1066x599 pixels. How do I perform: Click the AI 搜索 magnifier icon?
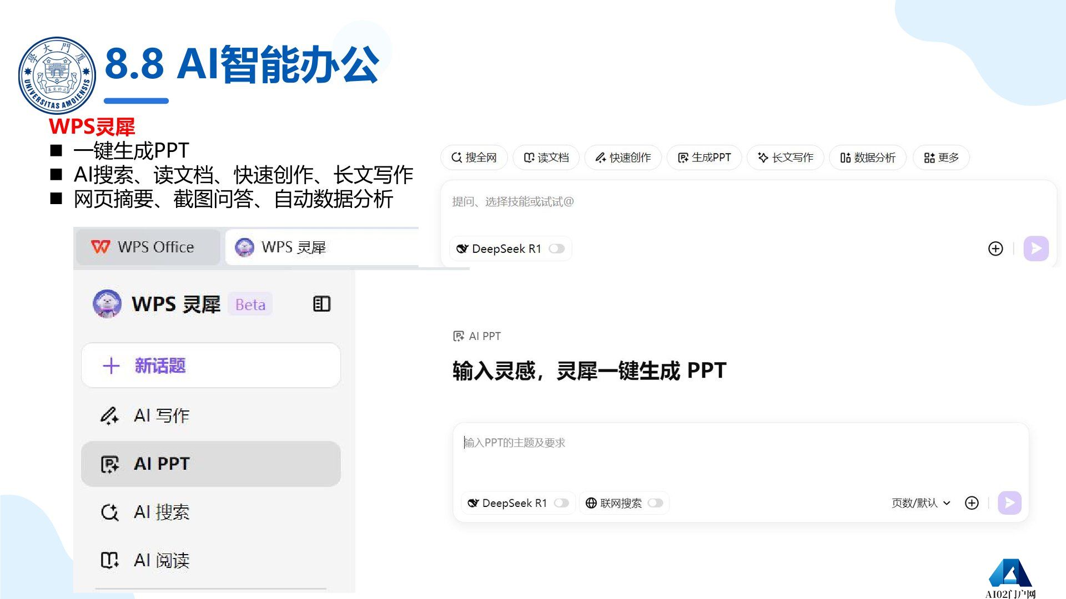point(109,512)
